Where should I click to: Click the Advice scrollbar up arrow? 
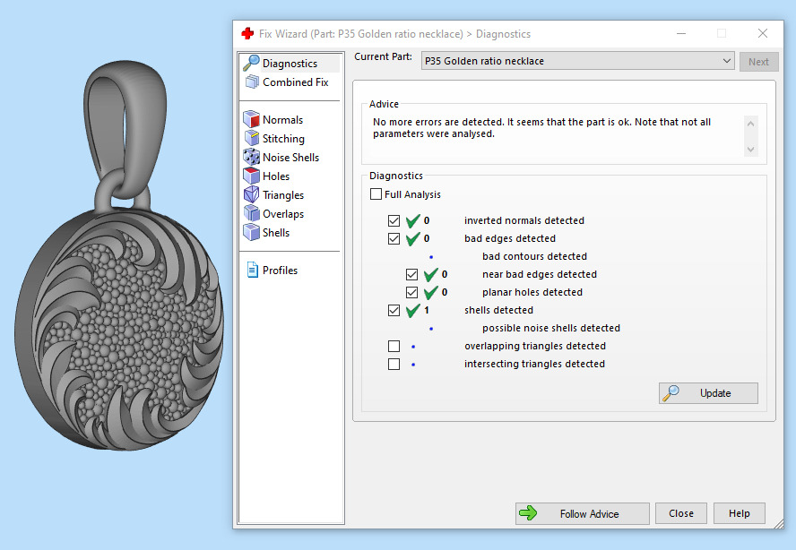pyautogui.click(x=751, y=124)
